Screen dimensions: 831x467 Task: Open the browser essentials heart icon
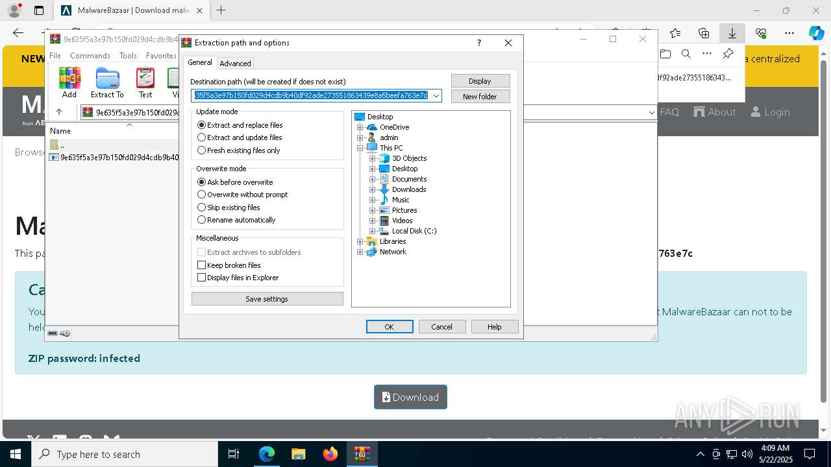[x=761, y=33]
